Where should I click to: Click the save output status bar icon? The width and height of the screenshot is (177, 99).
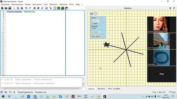6,92
